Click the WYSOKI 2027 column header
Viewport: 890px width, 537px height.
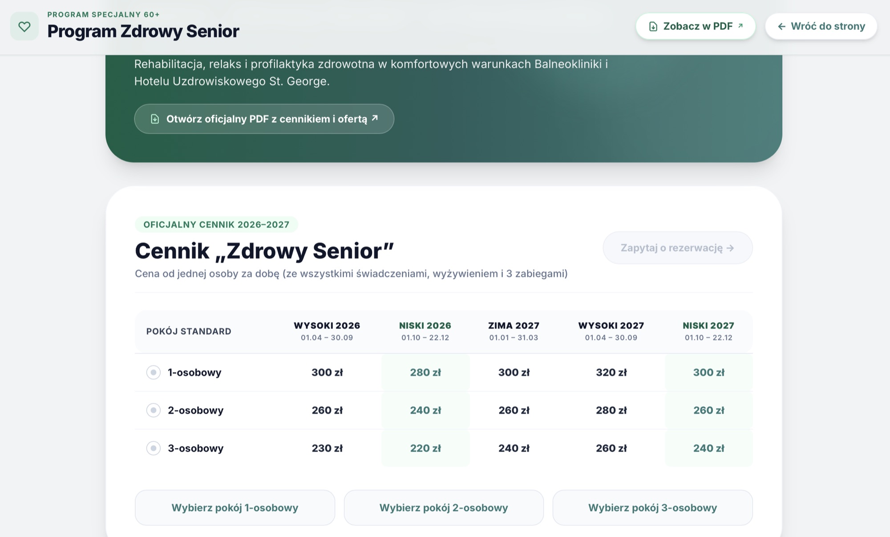tap(611, 331)
